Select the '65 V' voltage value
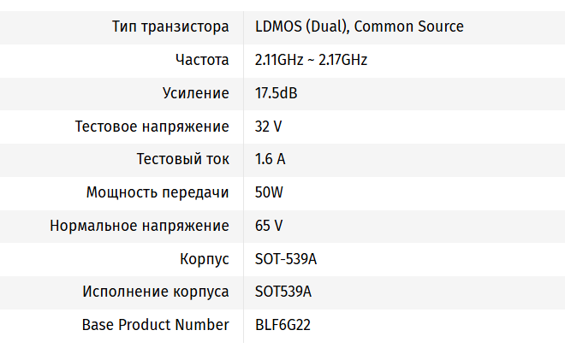Image resolution: width=565 pixels, height=348 pixels. point(268,226)
